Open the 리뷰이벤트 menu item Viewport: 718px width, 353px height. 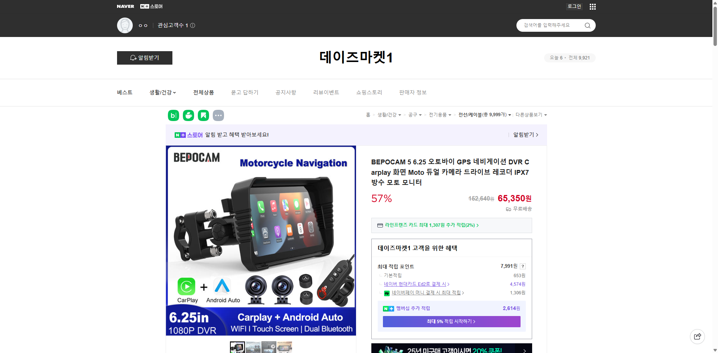click(x=326, y=92)
